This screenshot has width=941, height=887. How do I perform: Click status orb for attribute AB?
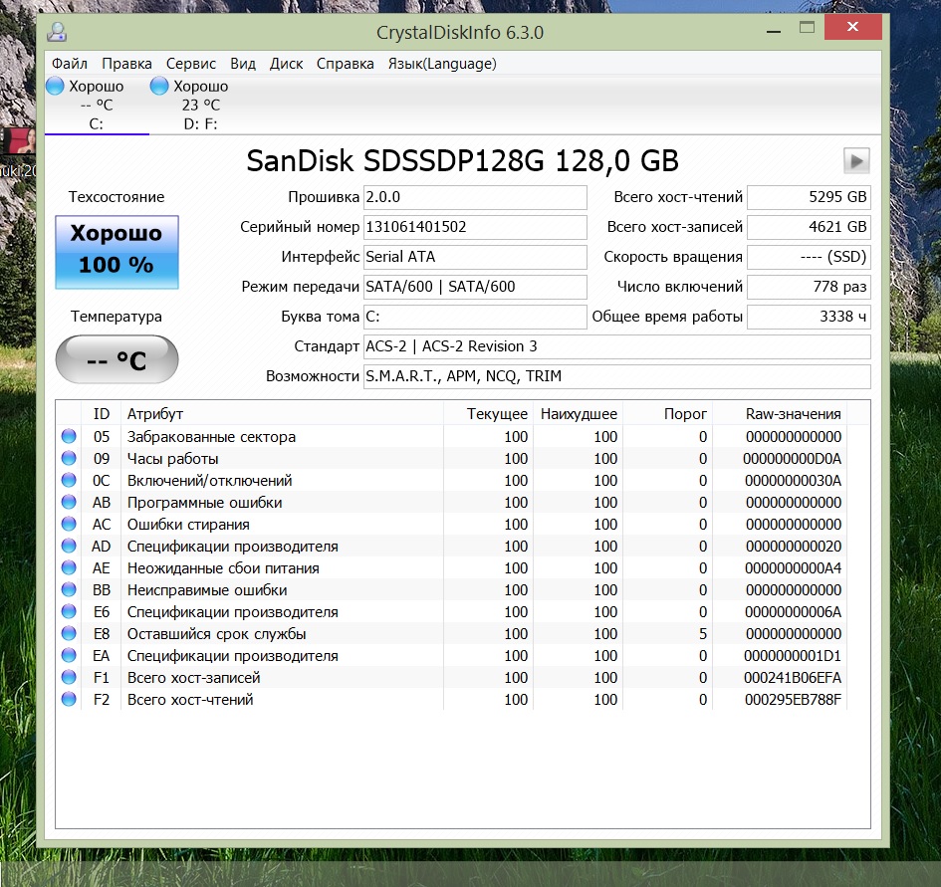click(x=69, y=503)
